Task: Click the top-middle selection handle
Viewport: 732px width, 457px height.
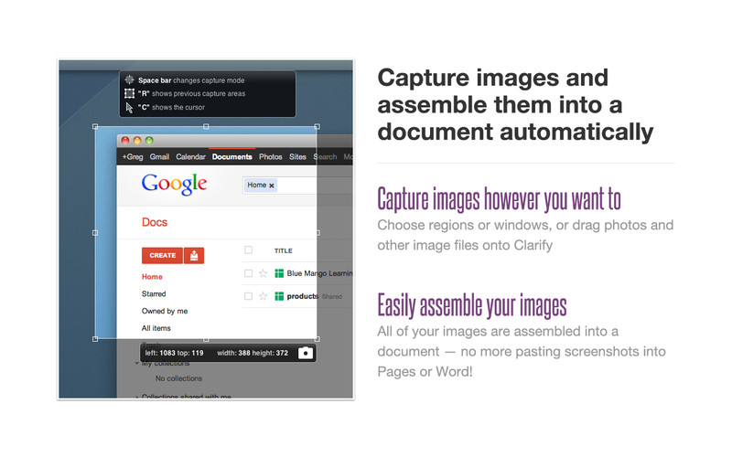Action: click(x=206, y=126)
